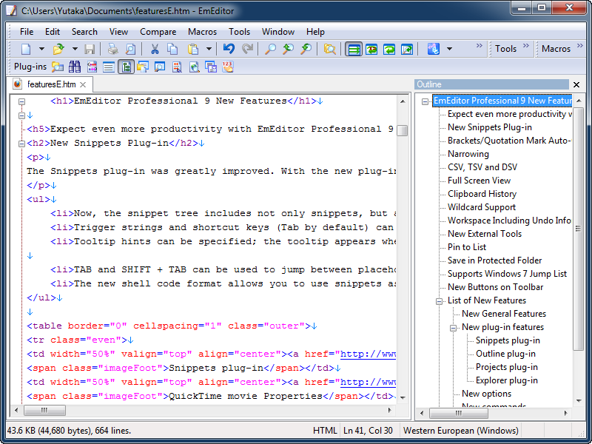This screenshot has width=592, height=444.
Task: Open the Explorer plug-in folder icon
Action: 58,67
